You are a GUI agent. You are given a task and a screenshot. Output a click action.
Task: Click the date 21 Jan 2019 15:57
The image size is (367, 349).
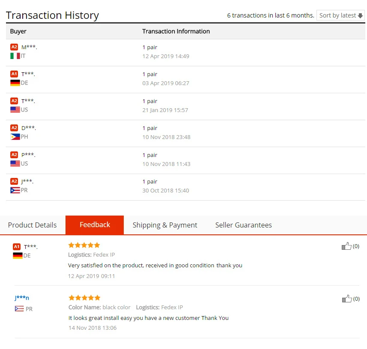pos(165,110)
